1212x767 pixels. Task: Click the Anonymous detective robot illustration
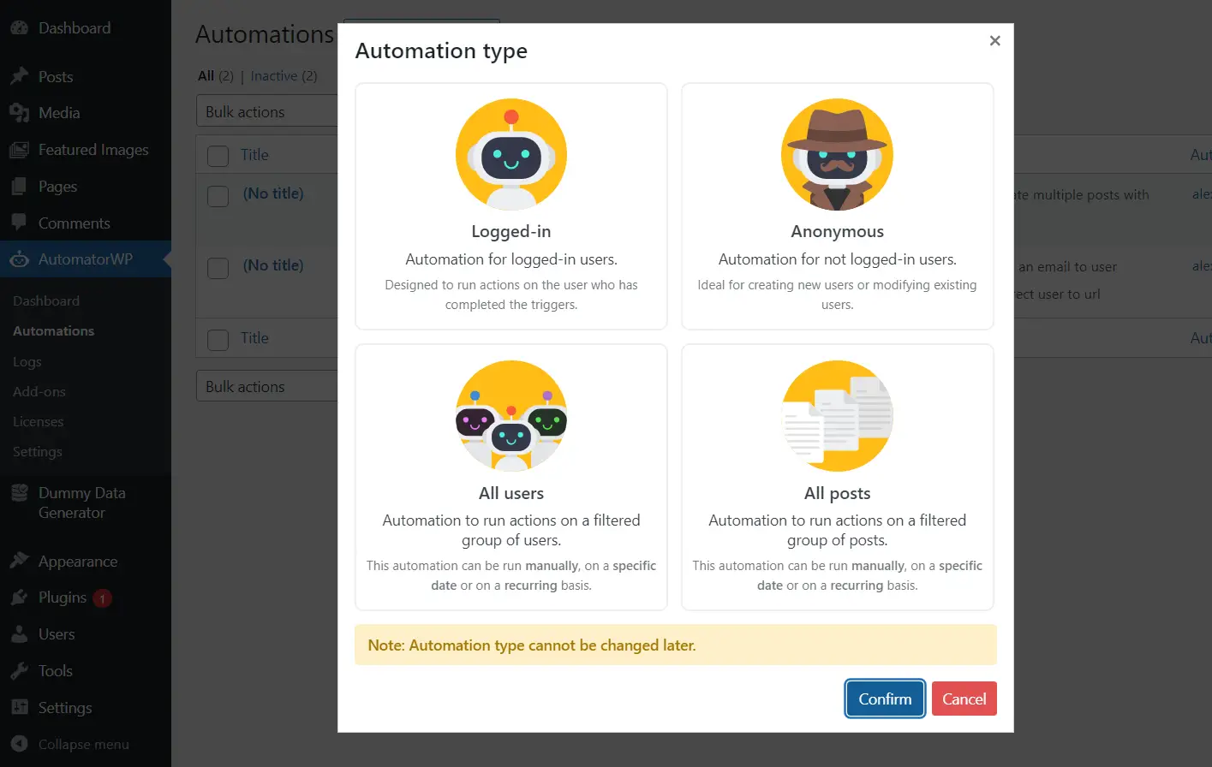pos(838,155)
